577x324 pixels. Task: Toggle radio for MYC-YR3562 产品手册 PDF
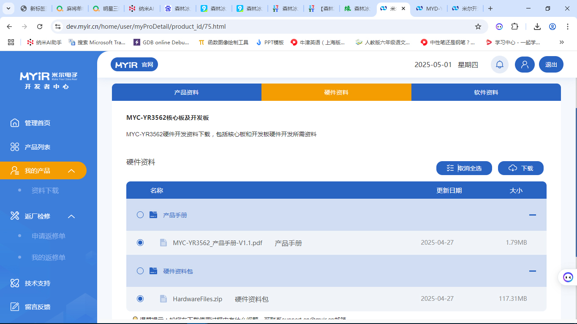point(140,243)
